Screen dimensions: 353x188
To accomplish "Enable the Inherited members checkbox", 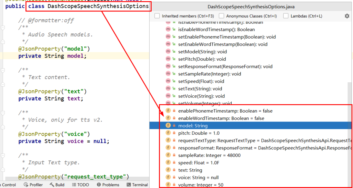I will point(157,16).
